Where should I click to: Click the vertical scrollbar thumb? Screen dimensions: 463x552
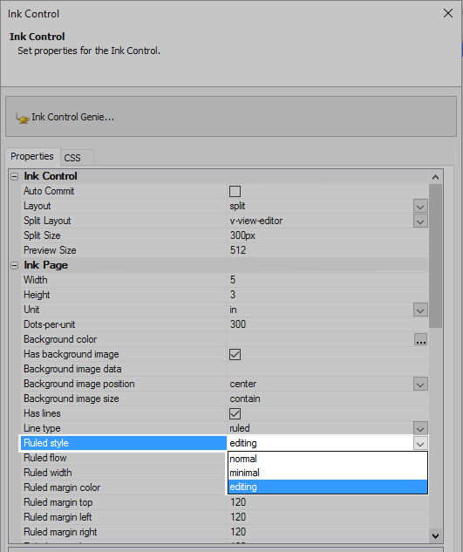pyautogui.click(x=436, y=256)
